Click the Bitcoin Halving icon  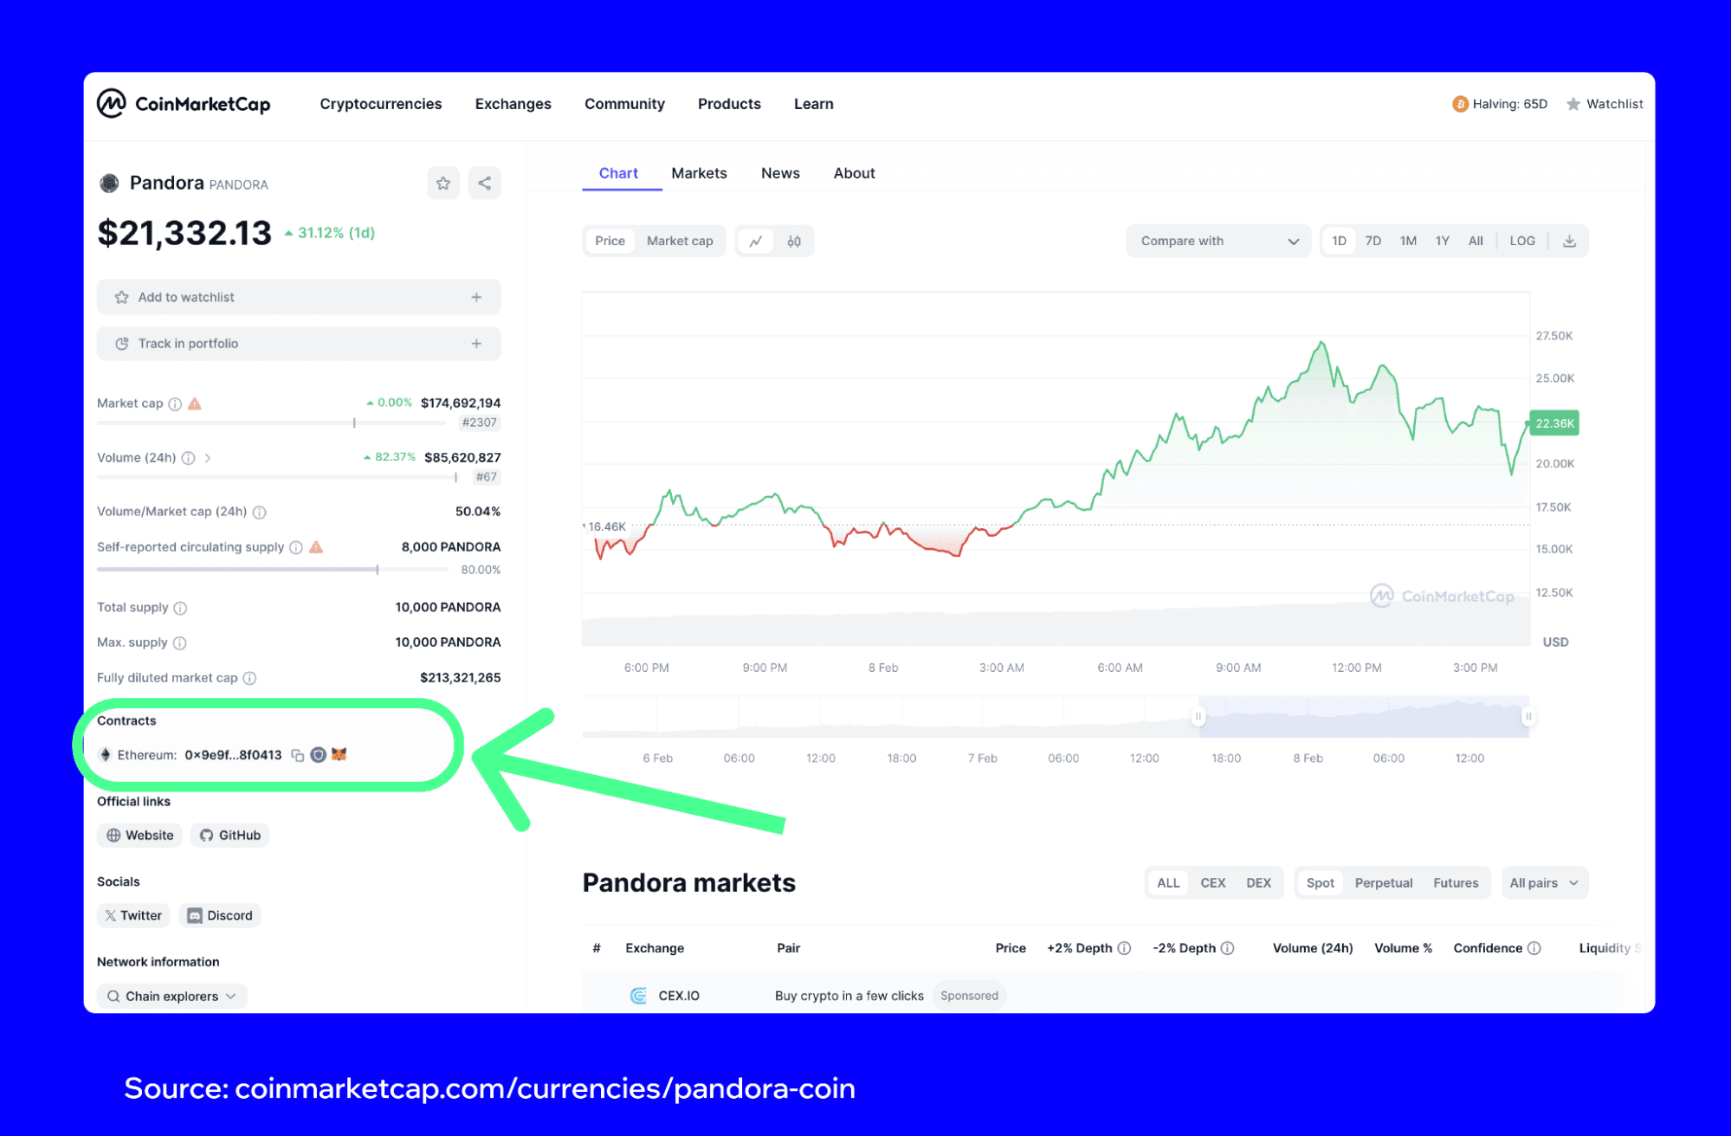1460,104
